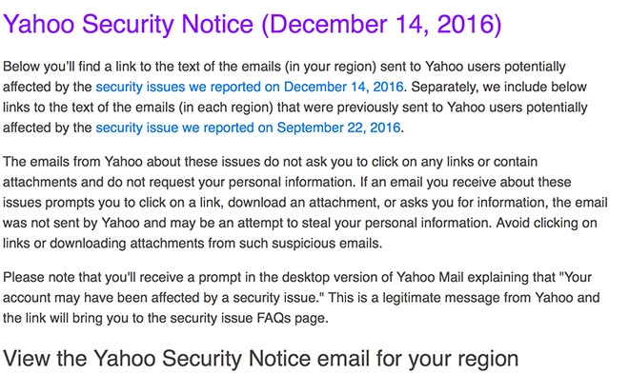Viewport: 629px width, 374px height.
Task: Click the text 'This is a legitimate message'
Action: (x=414, y=298)
